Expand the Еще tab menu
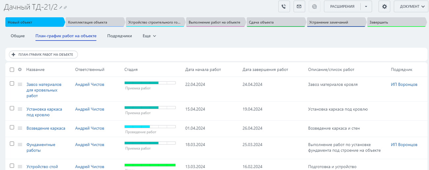This screenshot has height=170, width=429. click(149, 36)
